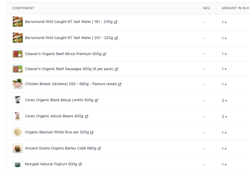This screenshot has width=249, height=174.
Task: Open external link icon for Mungalli Natural Yoghurt
Action: click(80, 164)
